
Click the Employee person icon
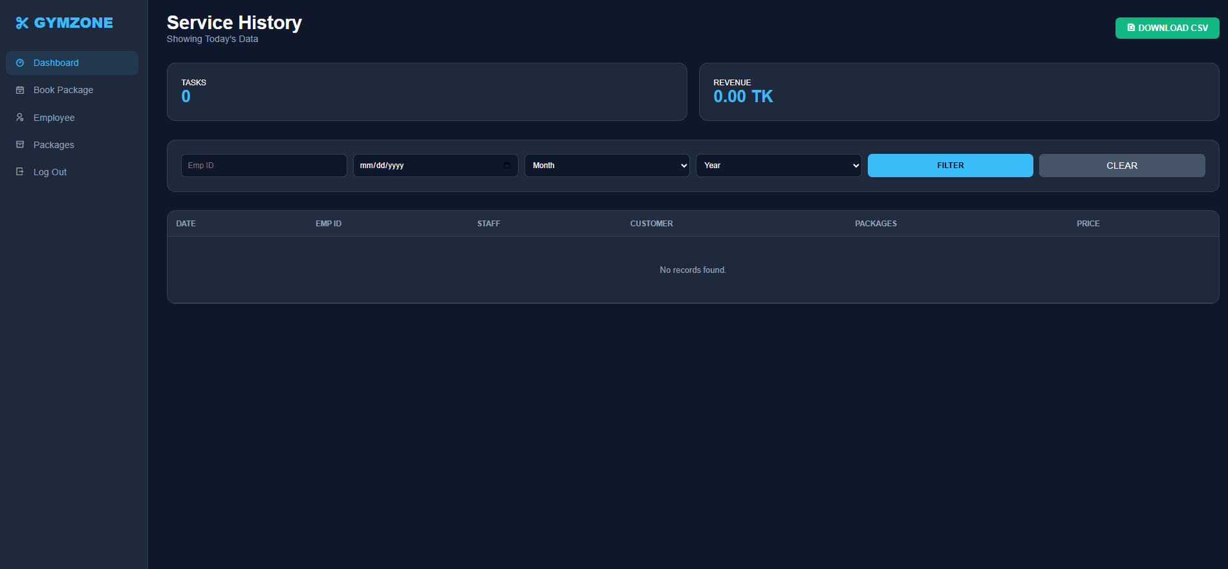click(20, 118)
